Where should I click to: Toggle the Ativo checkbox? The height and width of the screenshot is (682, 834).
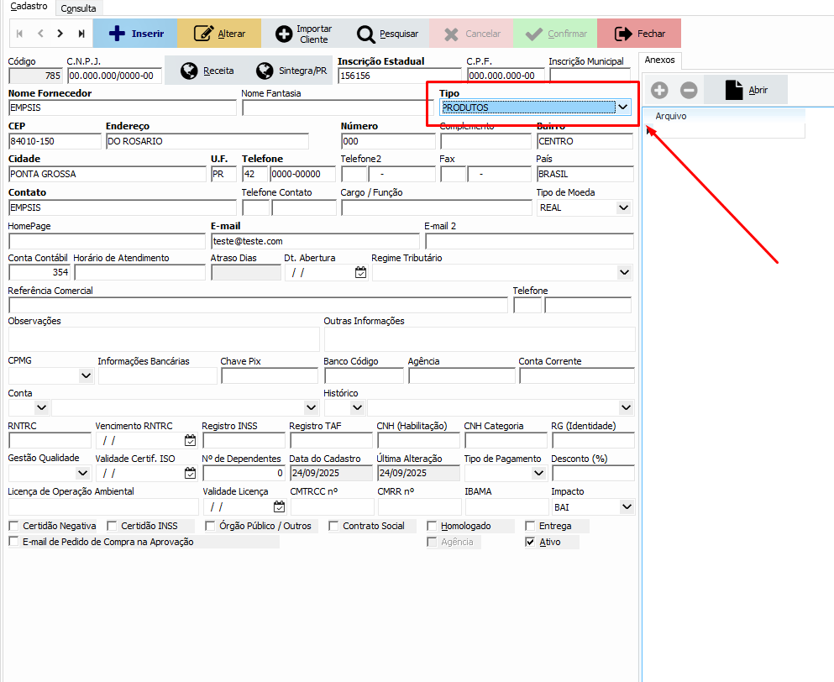(530, 543)
